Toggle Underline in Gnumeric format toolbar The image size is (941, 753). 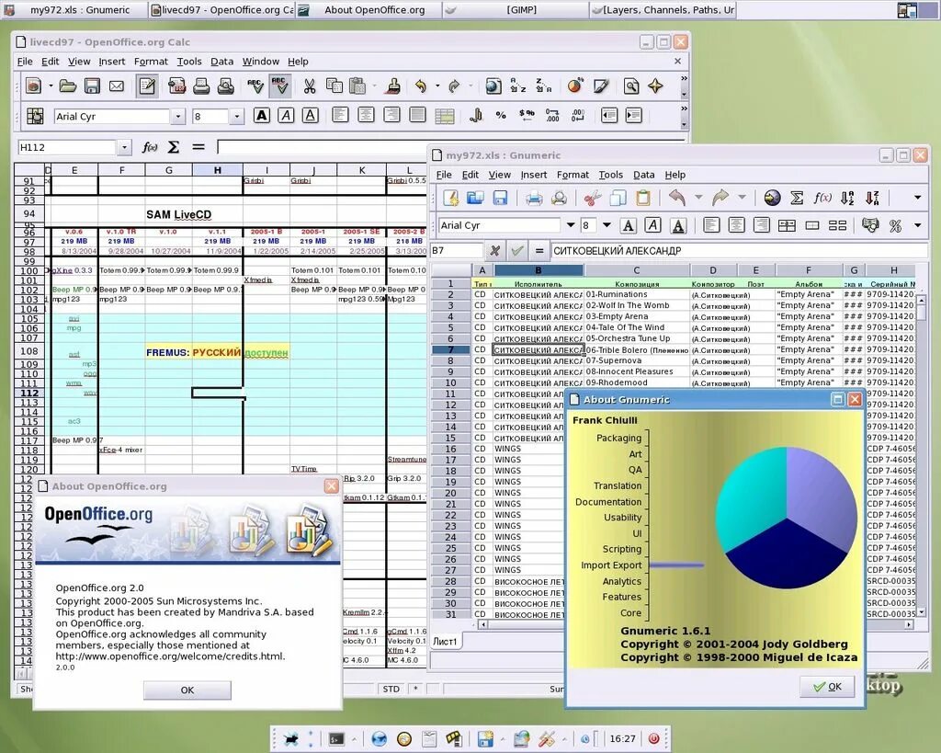click(x=678, y=225)
